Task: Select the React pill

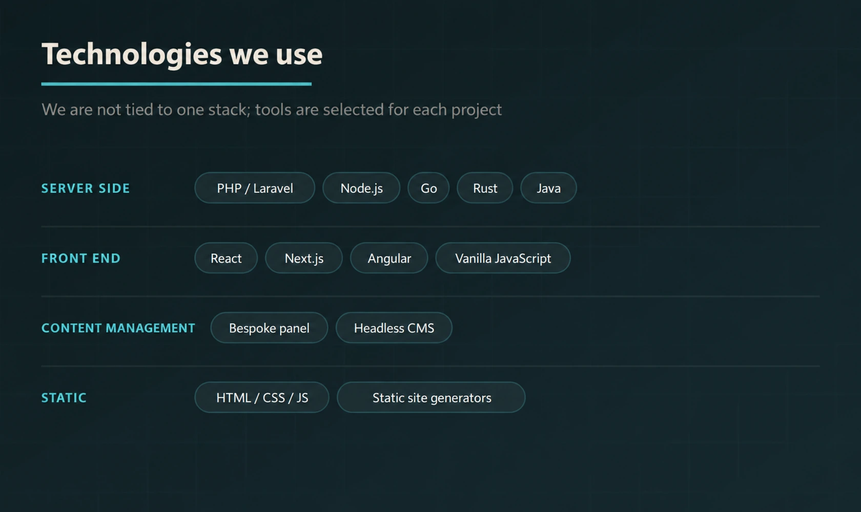Action: tap(226, 258)
